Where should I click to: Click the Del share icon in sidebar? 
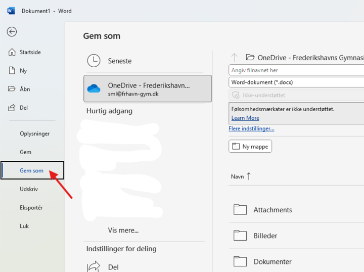[12, 108]
